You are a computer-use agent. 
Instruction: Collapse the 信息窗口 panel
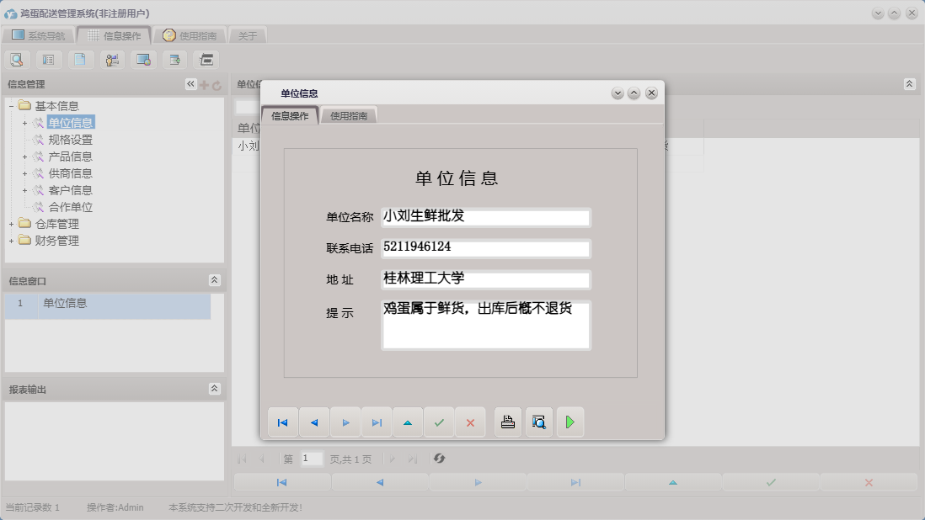coord(215,279)
